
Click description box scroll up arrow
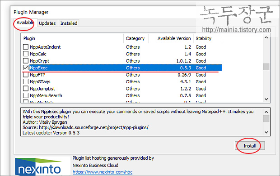266,112
